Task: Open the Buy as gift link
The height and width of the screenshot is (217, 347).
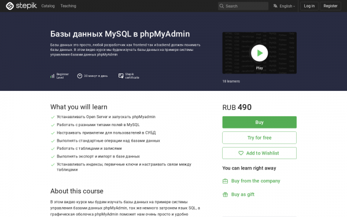Action: click(243, 194)
